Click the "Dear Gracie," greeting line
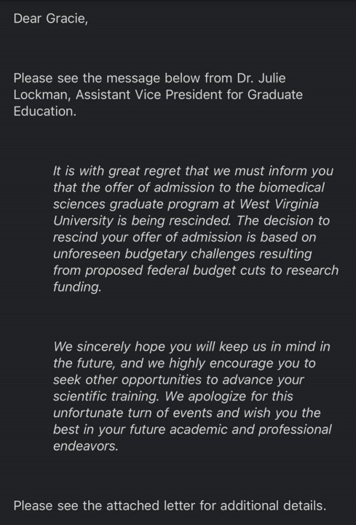The height and width of the screenshot is (525, 356). [x=50, y=19]
